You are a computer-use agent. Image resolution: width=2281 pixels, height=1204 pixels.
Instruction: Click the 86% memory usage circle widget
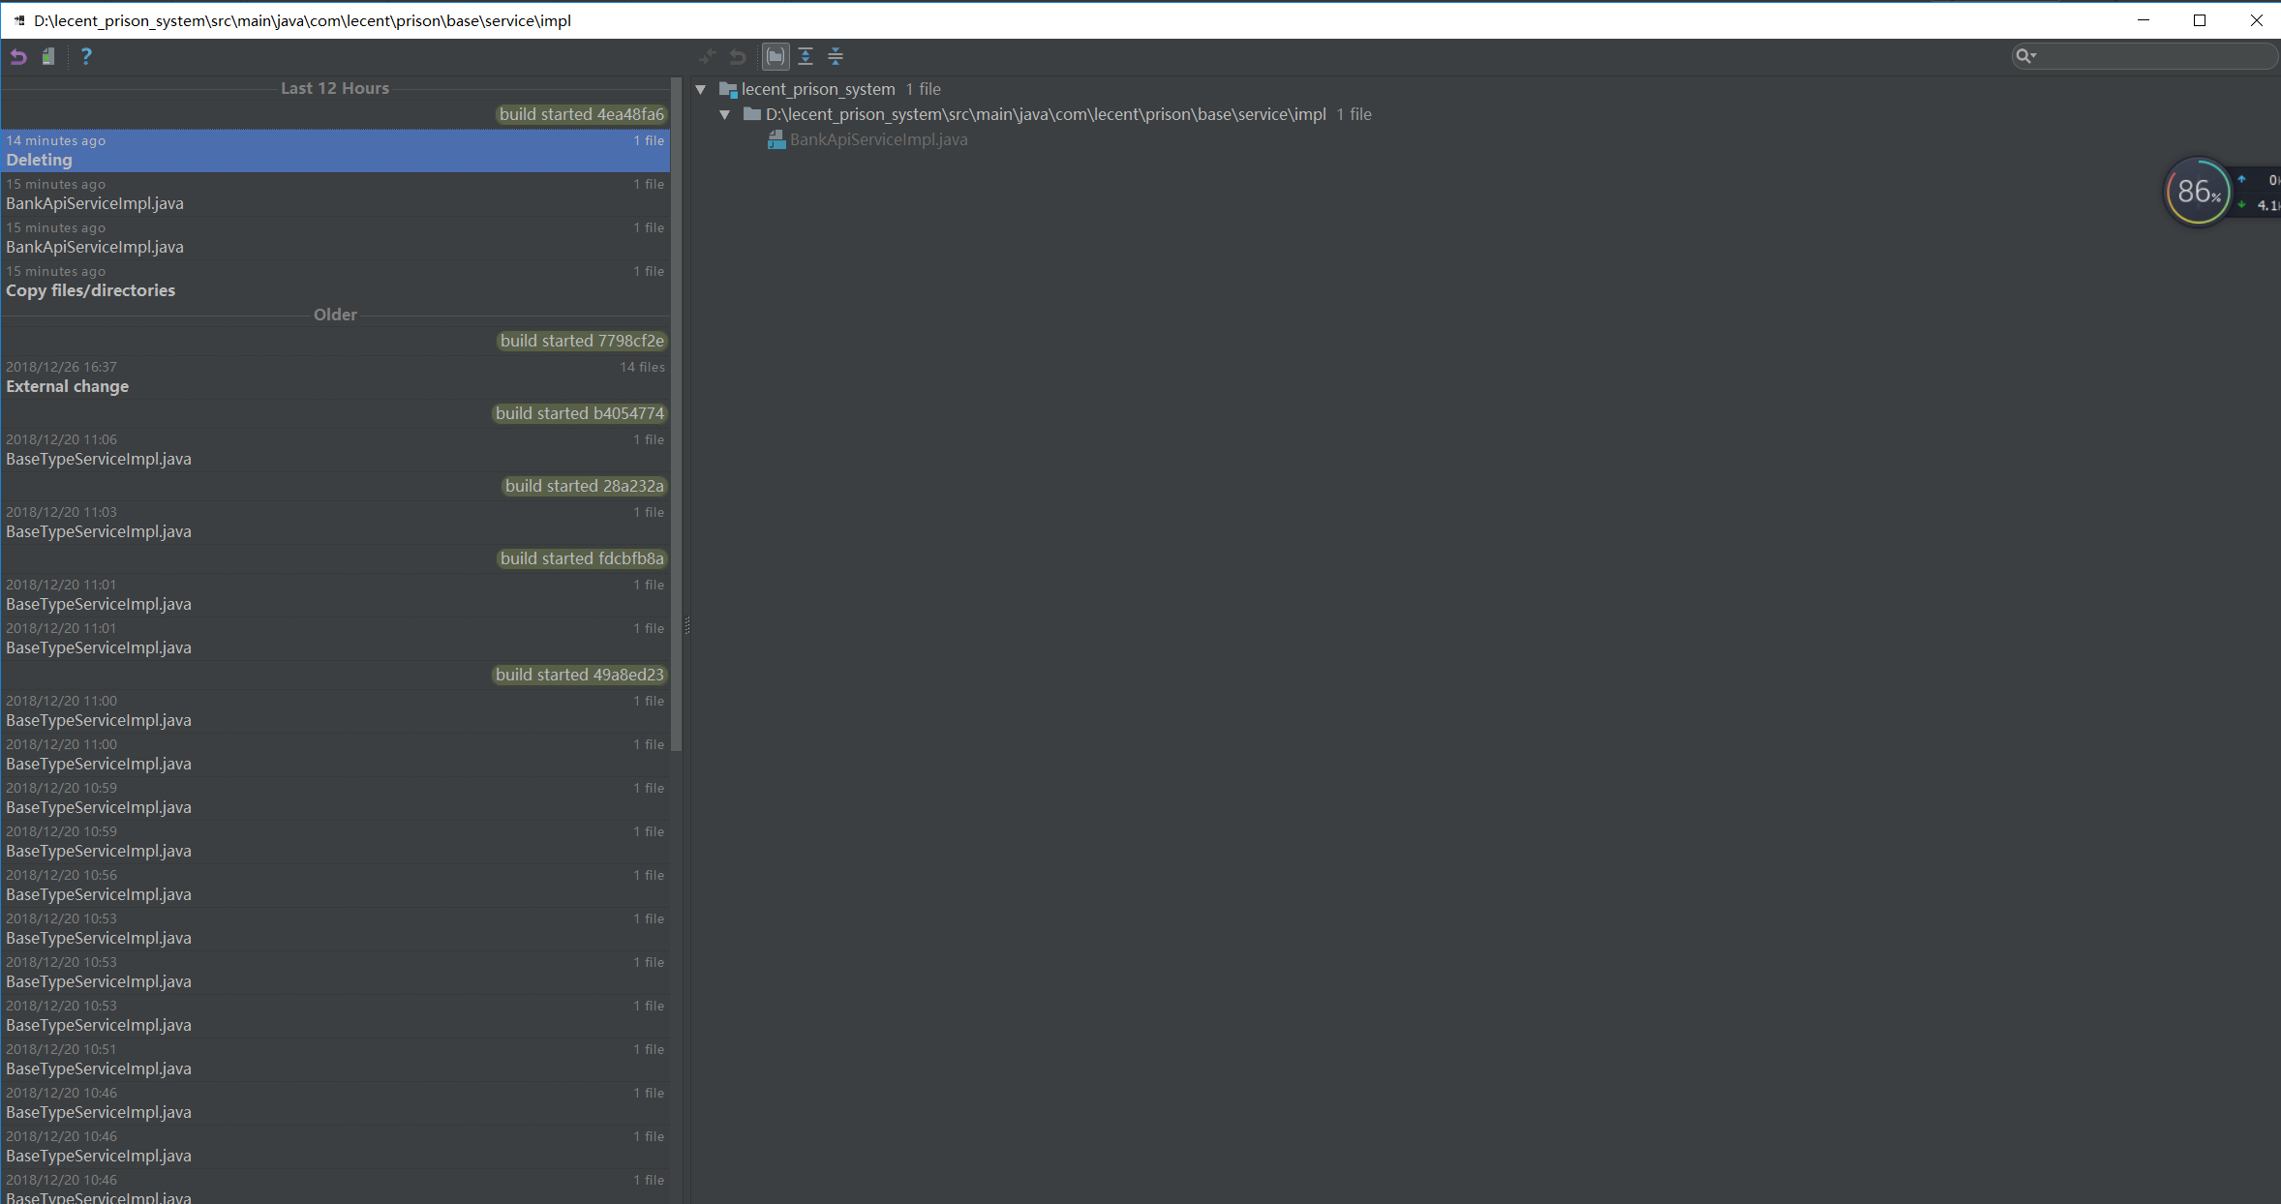2197,192
